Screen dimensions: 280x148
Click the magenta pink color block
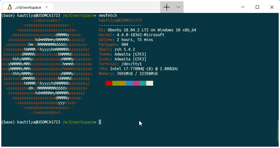point(136,83)
